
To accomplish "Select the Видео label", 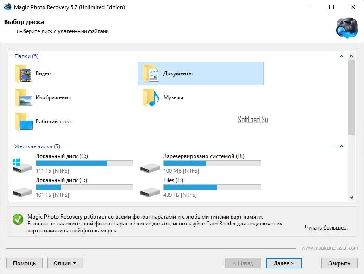I will click(x=43, y=73).
